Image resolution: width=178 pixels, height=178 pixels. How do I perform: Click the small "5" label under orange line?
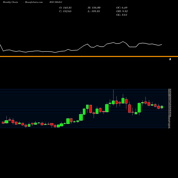click(x=170, y=59)
